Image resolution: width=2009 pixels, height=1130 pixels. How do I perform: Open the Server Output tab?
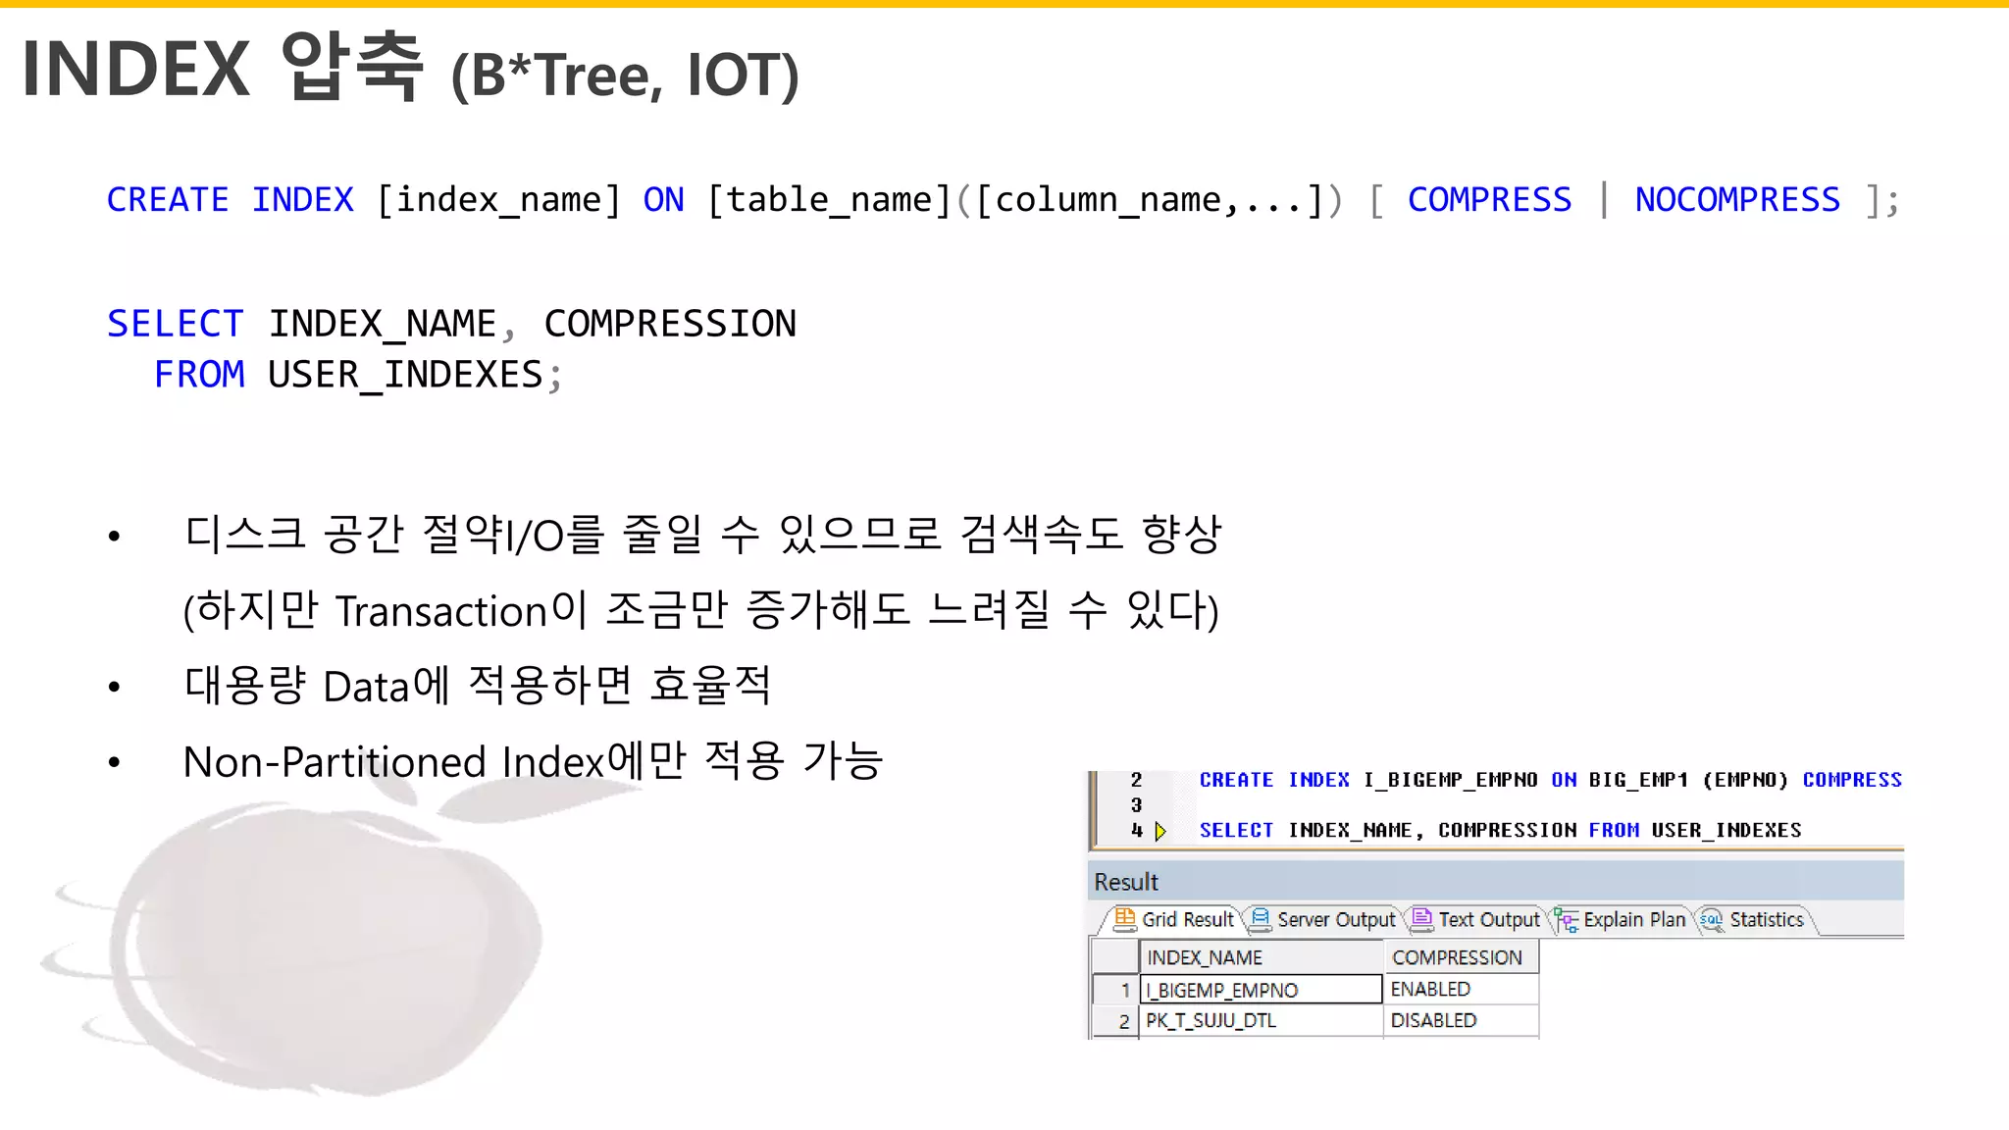point(1324,920)
